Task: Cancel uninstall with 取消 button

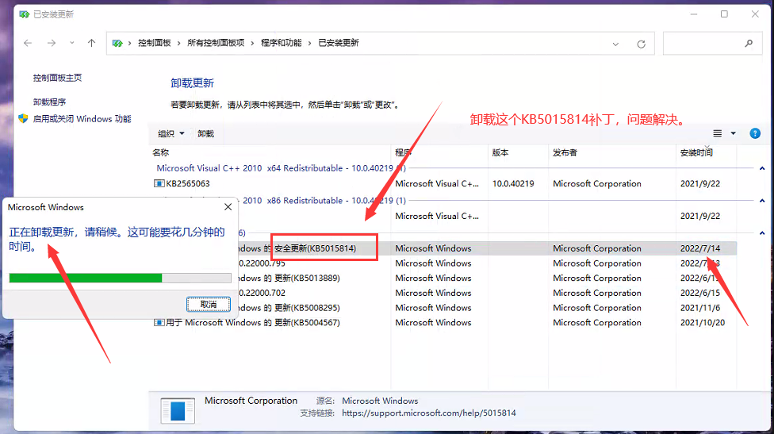Action: point(209,304)
